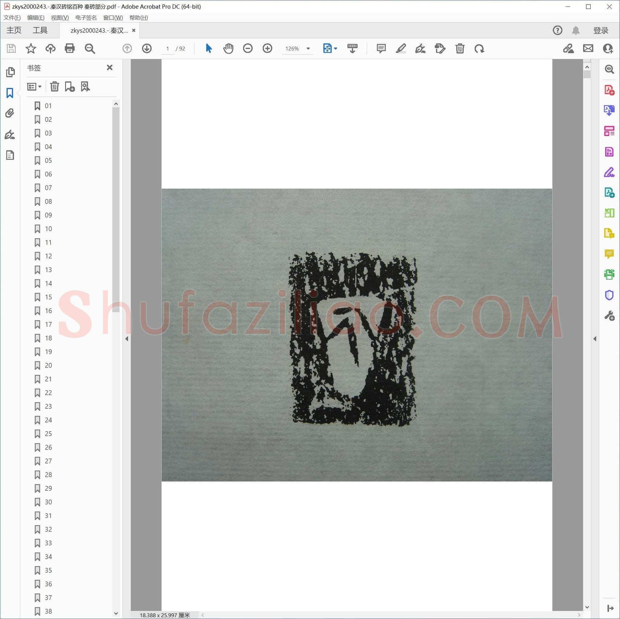Expand the right tools pane at the bottom
The image size is (620, 619).
610,608
